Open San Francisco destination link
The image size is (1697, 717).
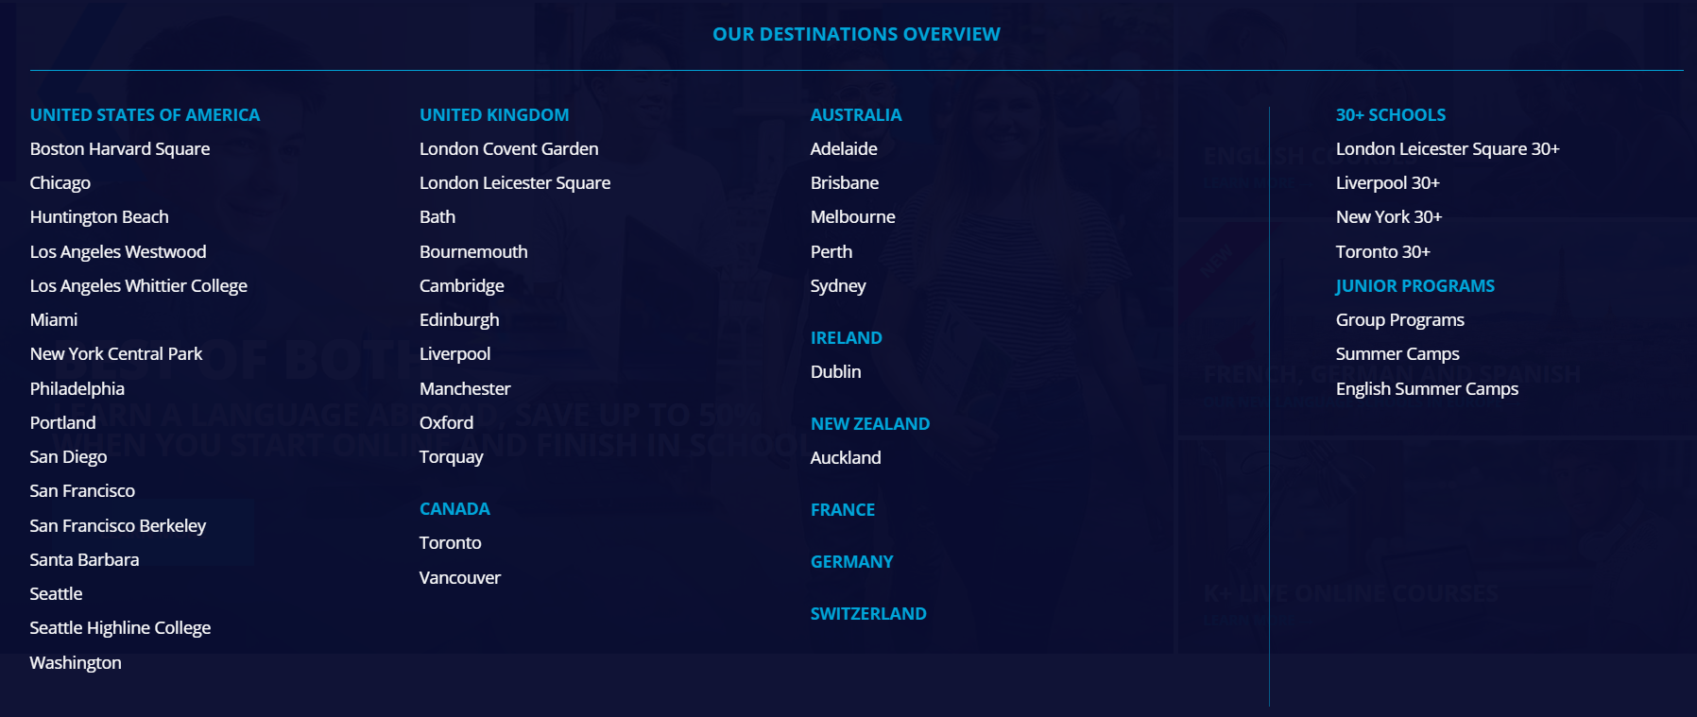pos(82,490)
